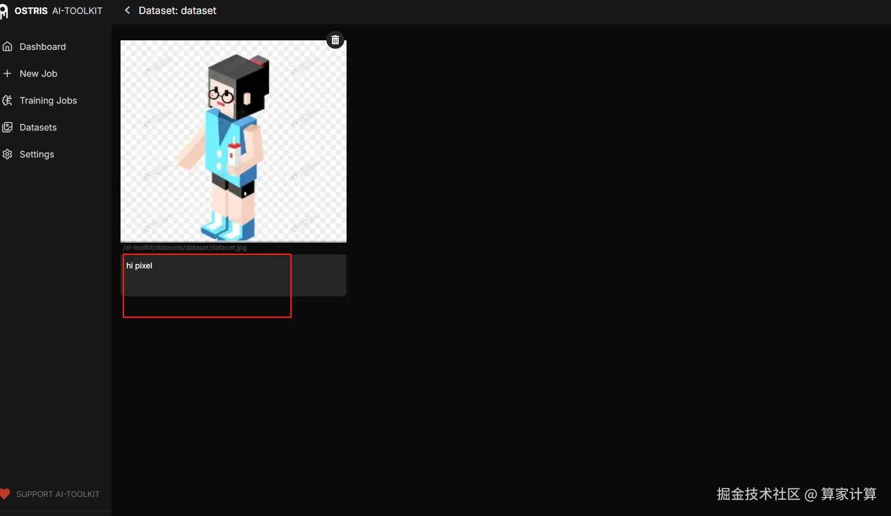Open Datasets in the sidebar
The height and width of the screenshot is (516, 891).
(x=38, y=127)
